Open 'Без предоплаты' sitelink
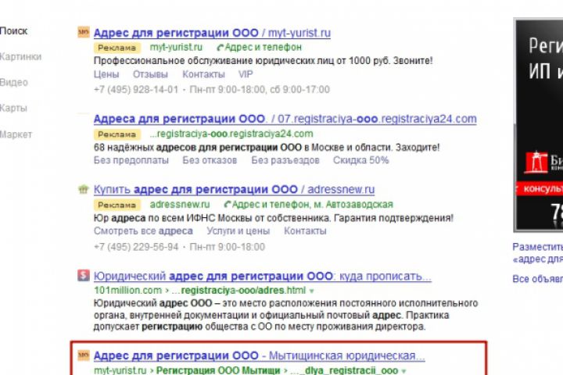This screenshot has width=563, height=375. click(x=131, y=160)
